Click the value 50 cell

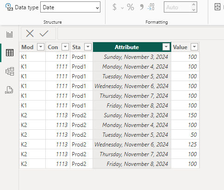(185, 135)
